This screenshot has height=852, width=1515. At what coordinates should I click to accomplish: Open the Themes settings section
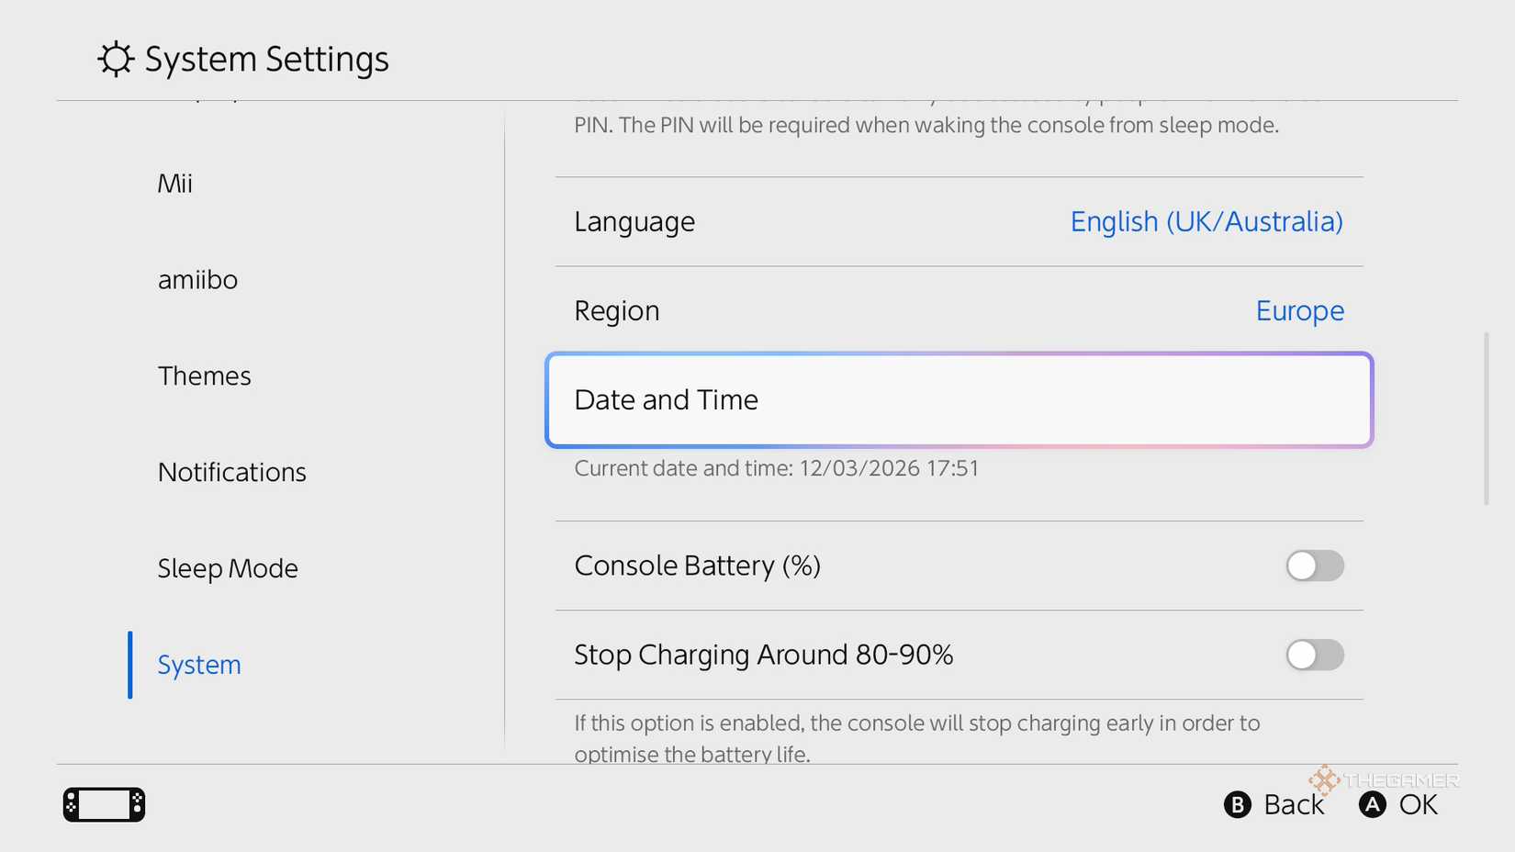(205, 376)
